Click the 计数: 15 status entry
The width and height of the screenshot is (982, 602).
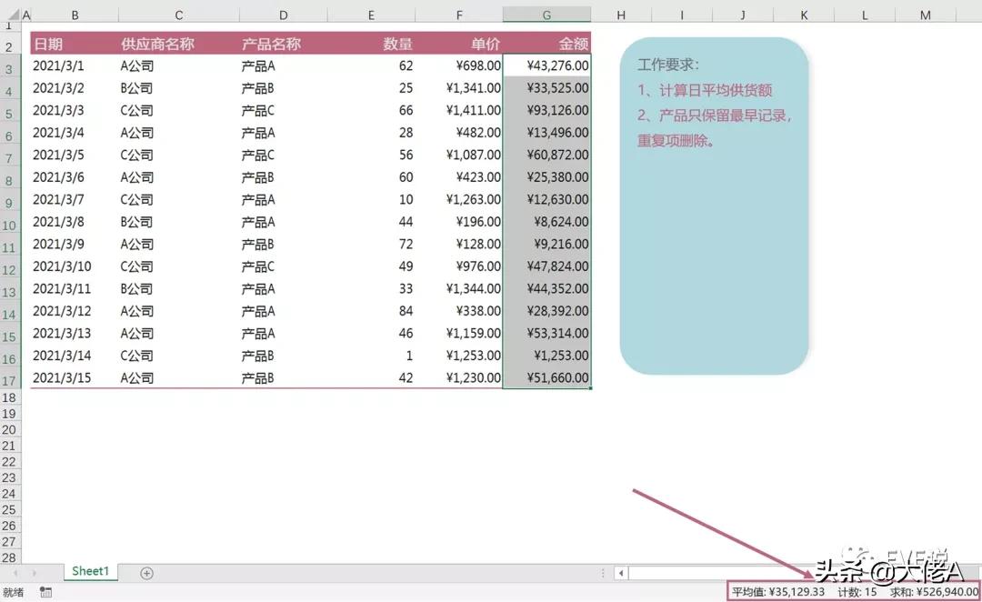pos(857,592)
